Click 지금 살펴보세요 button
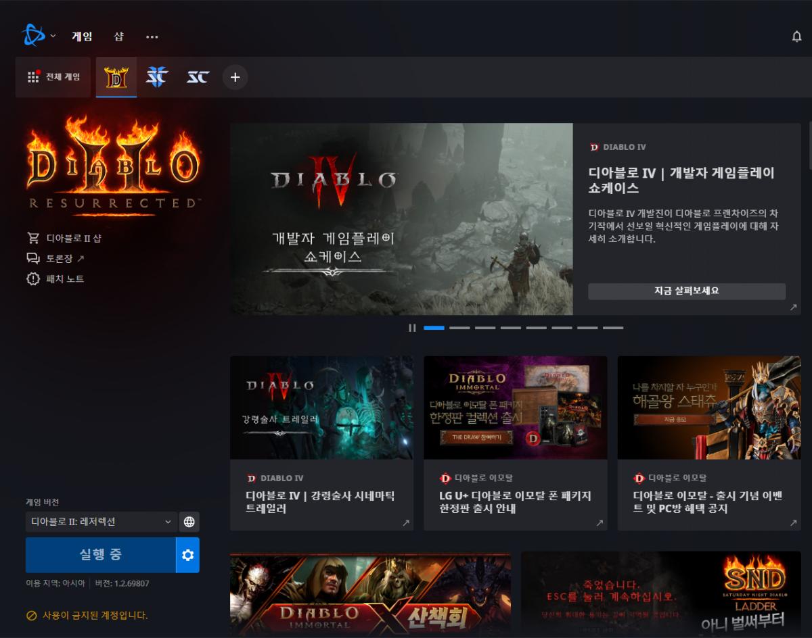 [687, 291]
